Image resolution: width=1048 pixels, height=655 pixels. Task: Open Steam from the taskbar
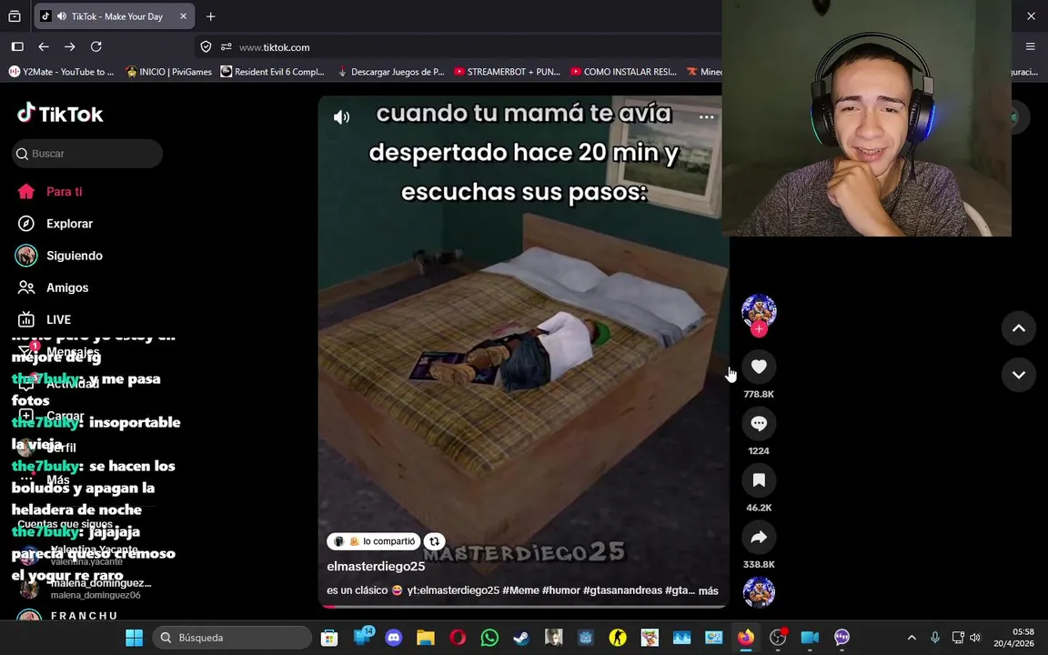[x=522, y=638]
